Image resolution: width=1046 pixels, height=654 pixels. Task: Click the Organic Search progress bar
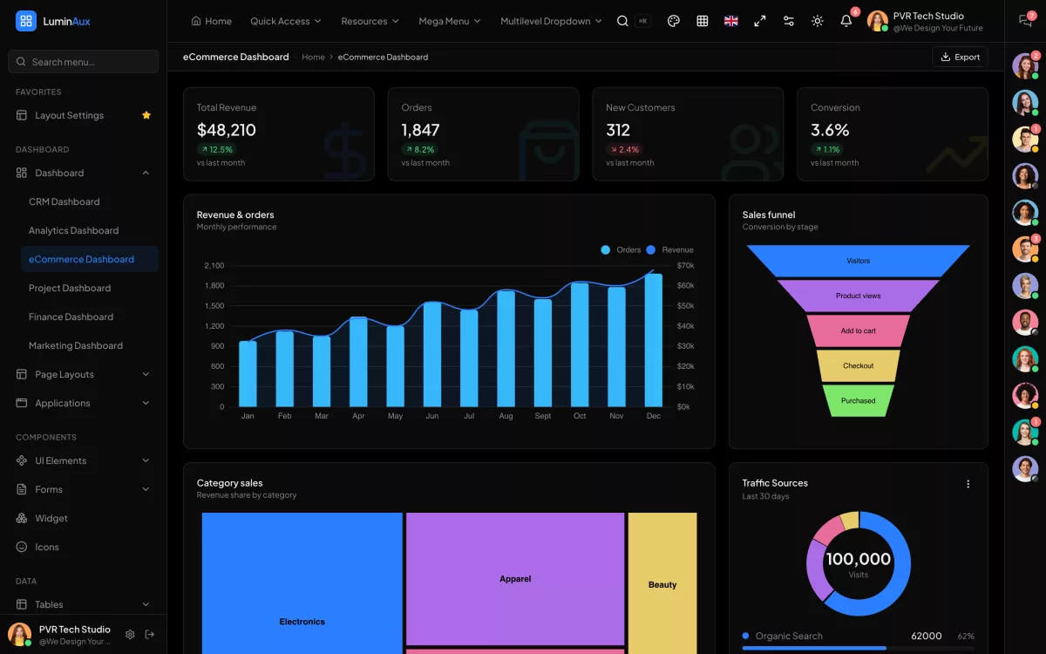858,648
